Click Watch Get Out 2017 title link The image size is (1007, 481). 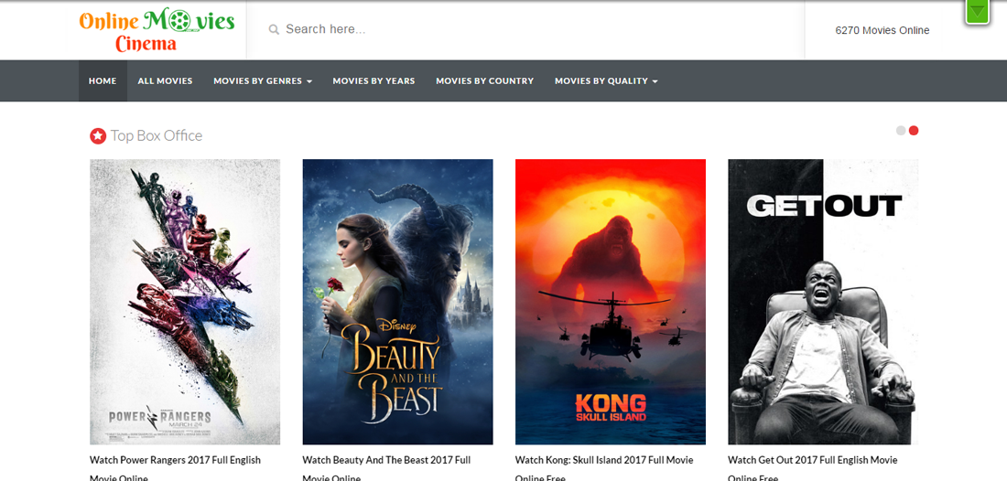point(812,469)
